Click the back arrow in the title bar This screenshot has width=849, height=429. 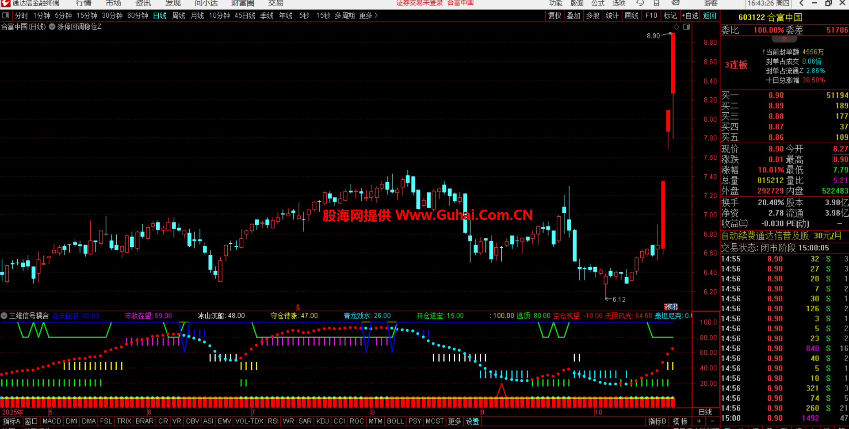coord(801,3)
